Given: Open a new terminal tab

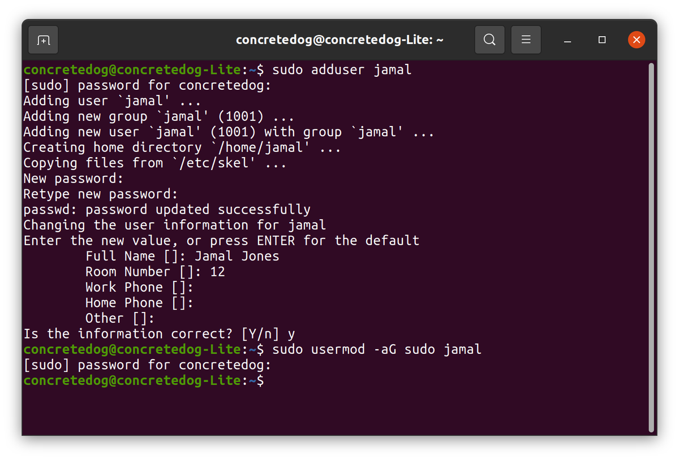Looking at the screenshot, I should tap(44, 40).
